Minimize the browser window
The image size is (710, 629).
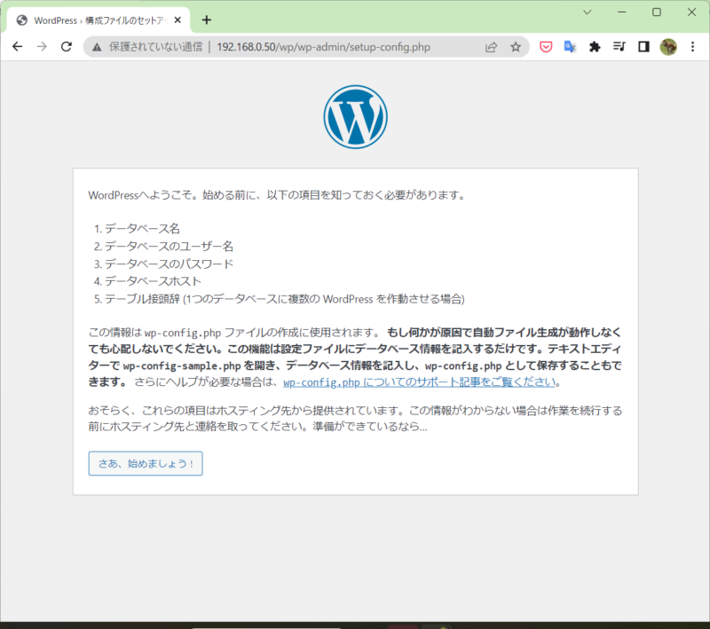tap(622, 12)
